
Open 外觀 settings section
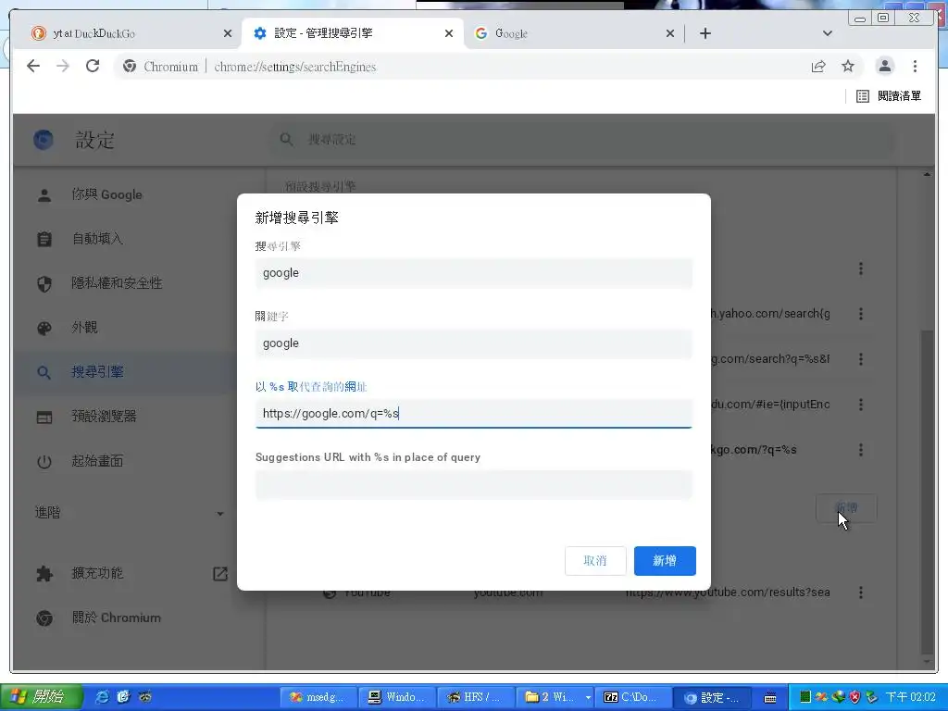[x=125, y=327]
